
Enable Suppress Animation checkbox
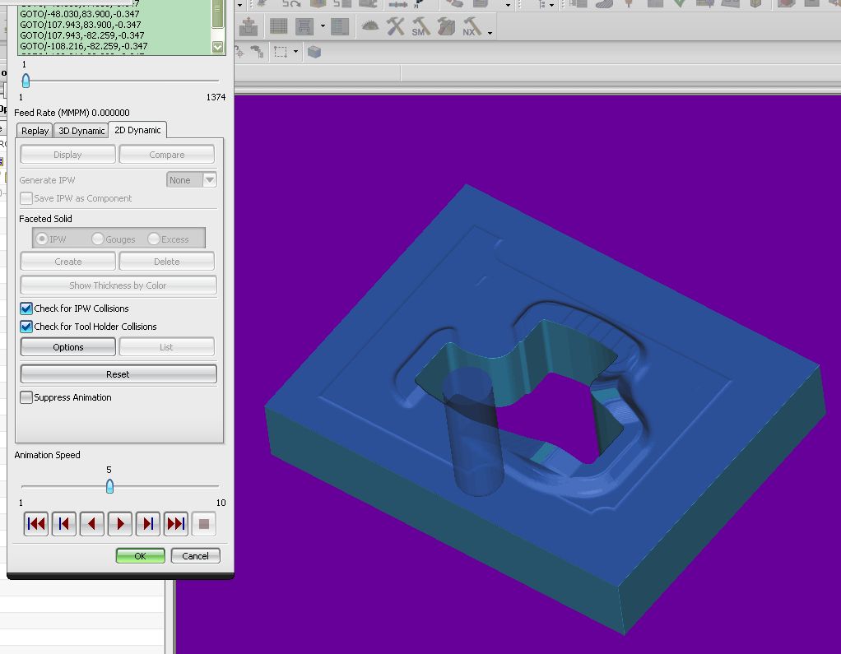(26, 397)
